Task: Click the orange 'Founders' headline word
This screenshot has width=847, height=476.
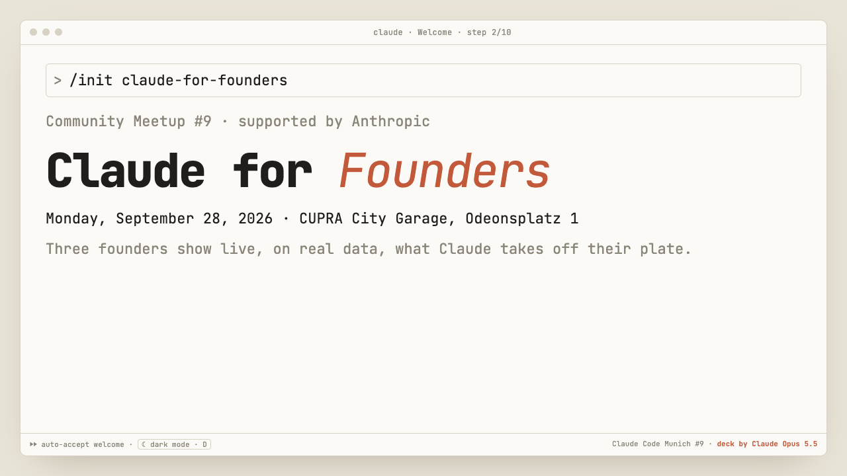Action: [x=445, y=172]
